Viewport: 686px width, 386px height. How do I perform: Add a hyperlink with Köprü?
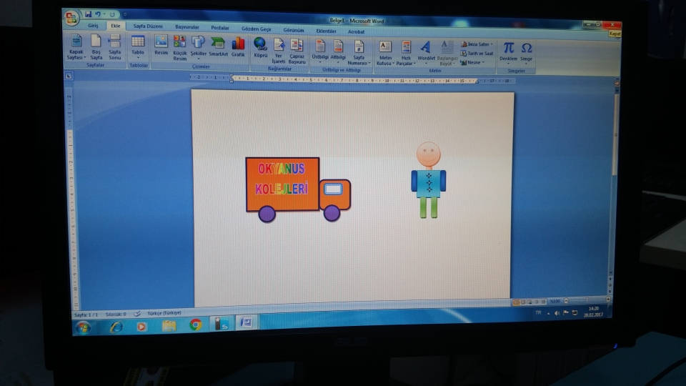pos(260,48)
